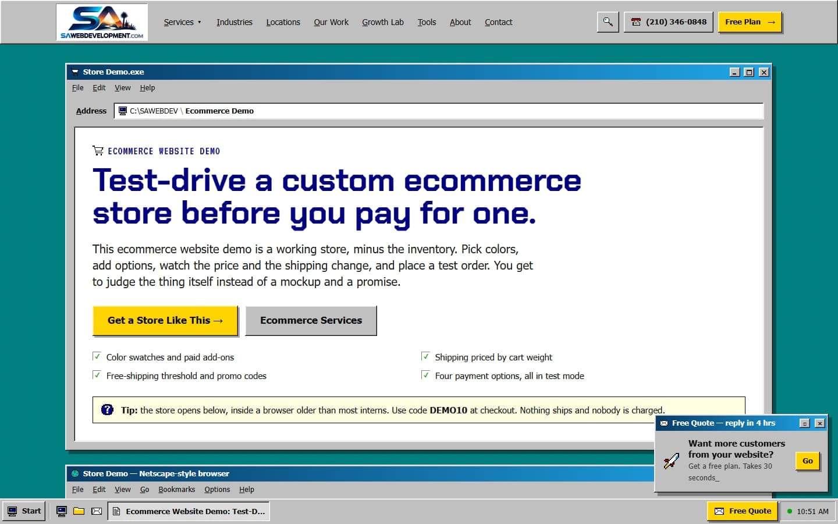Click the Ecommerce Services button
This screenshot has height=524, width=838.
click(311, 320)
